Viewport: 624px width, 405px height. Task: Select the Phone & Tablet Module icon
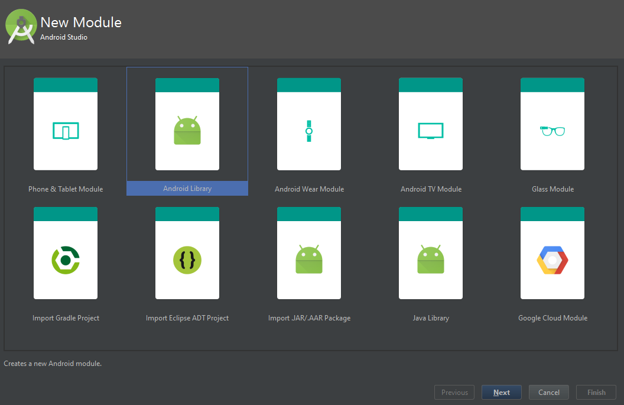[66, 131]
